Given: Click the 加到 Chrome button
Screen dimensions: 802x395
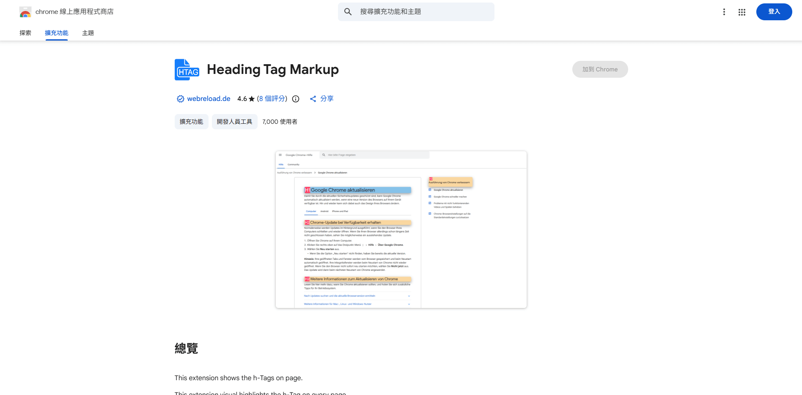Looking at the screenshot, I should coord(600,69).
